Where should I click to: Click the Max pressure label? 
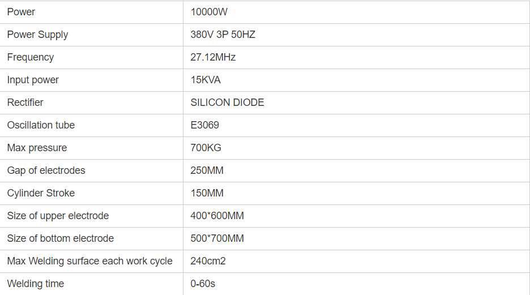(x=37, y=148)
